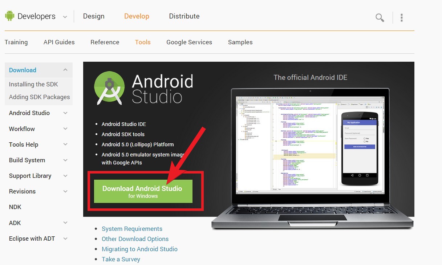This screenshot has width=442, height=265.
Task: Follow Migrating to Android Studio link
Action: click(139, 249)
